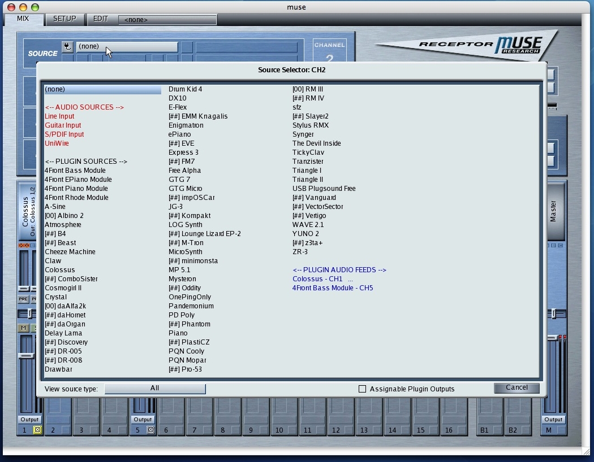
Task: Select OnePingOnly plugin
Action: point(190,297)
